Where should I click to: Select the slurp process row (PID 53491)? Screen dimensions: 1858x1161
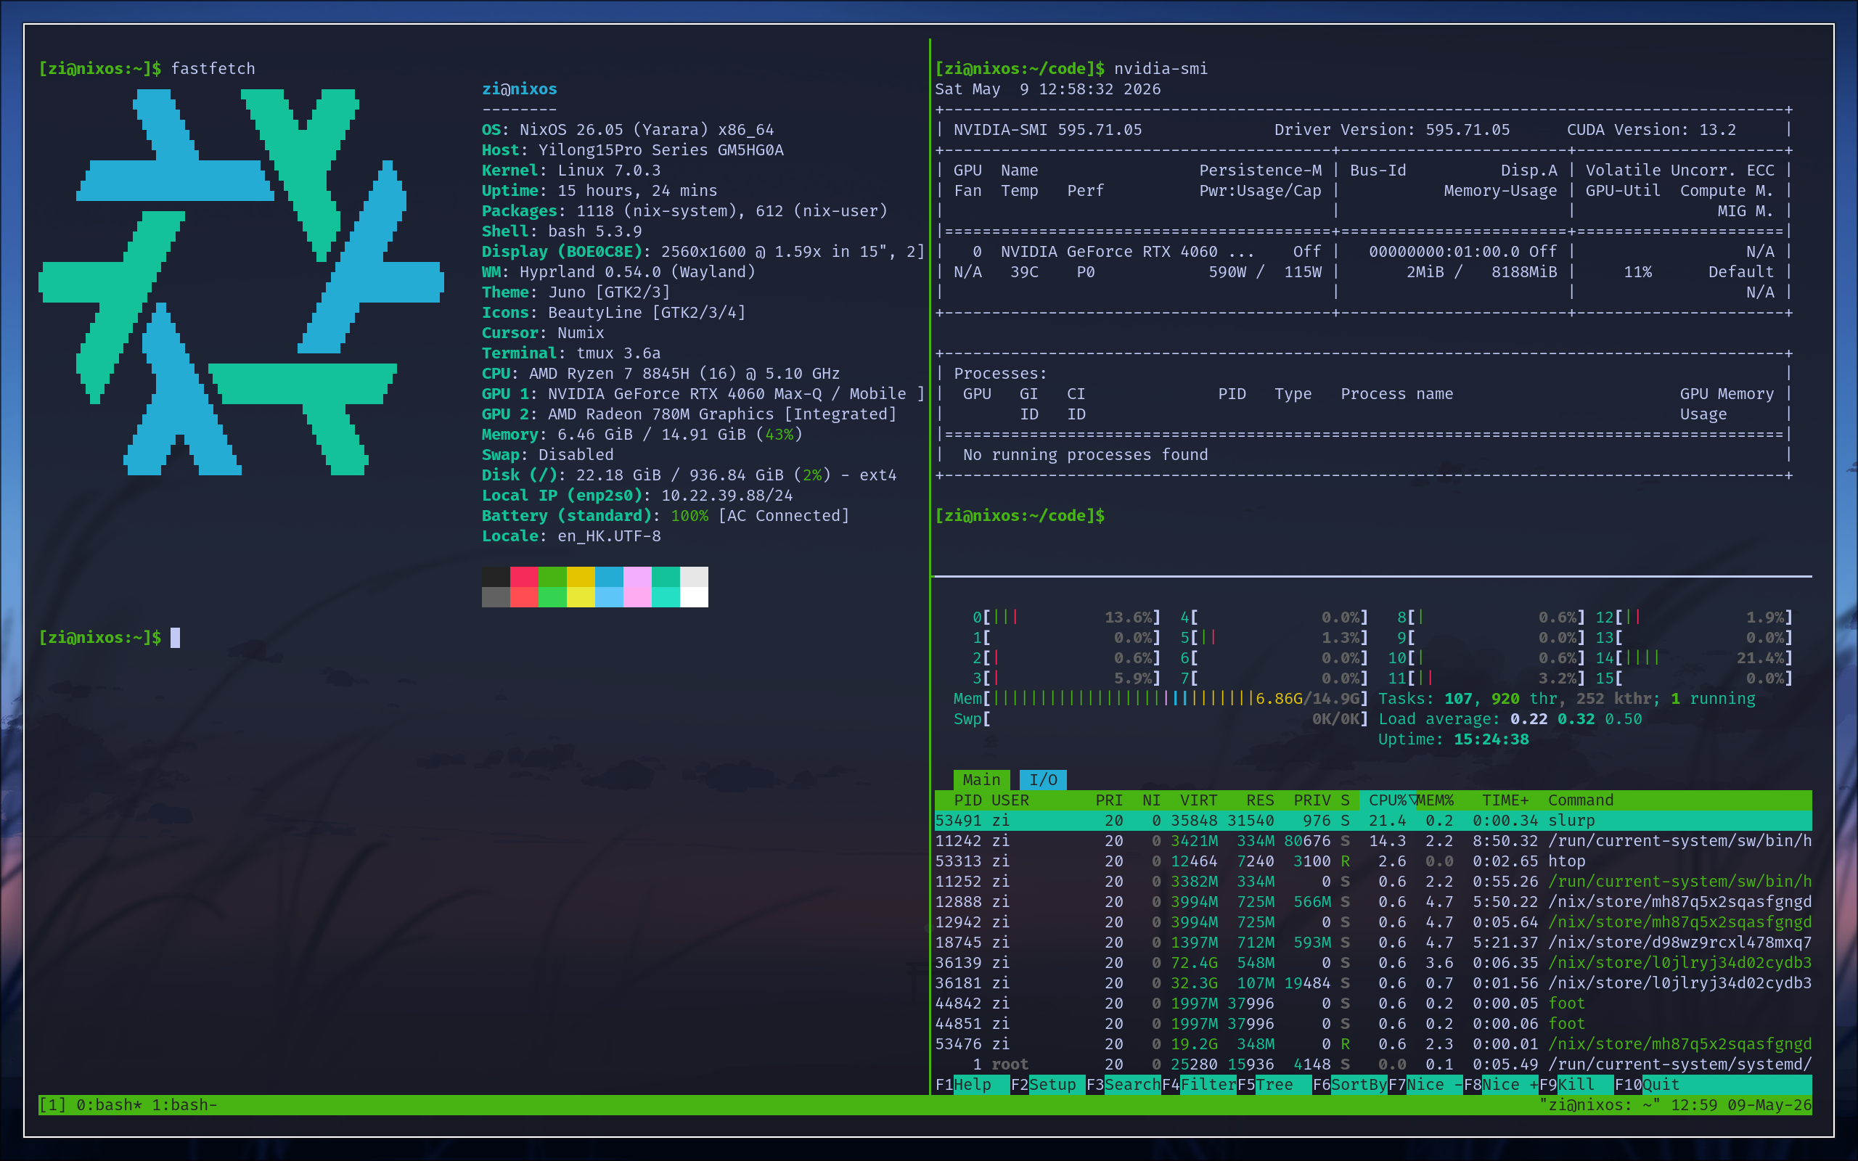1373,820
